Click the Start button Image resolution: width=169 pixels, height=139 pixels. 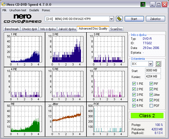134,19
